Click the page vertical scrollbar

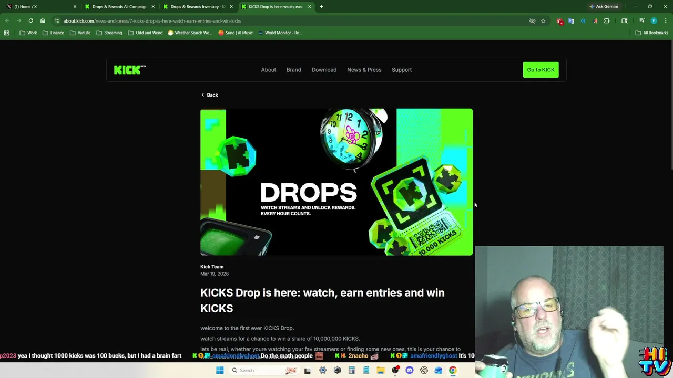point(671,105)
